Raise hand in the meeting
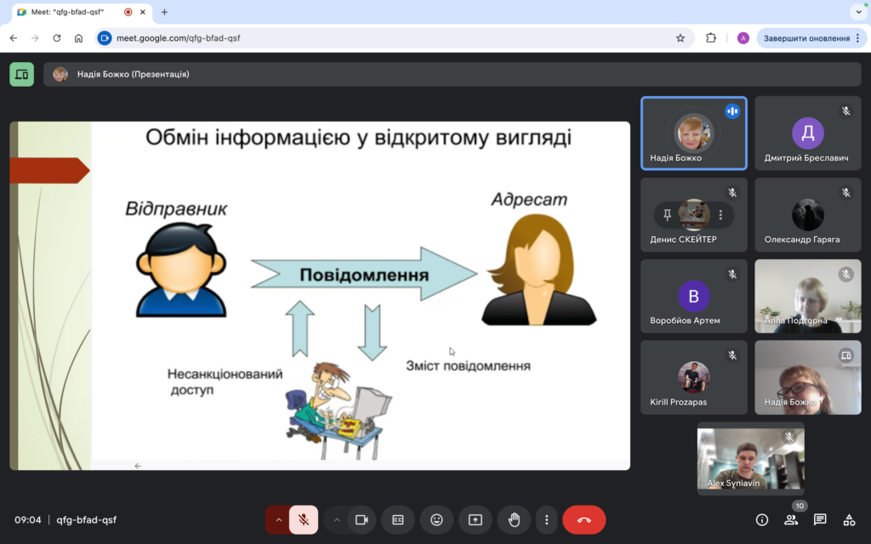This screenshot has height=544, width=871. coord(515,520)
